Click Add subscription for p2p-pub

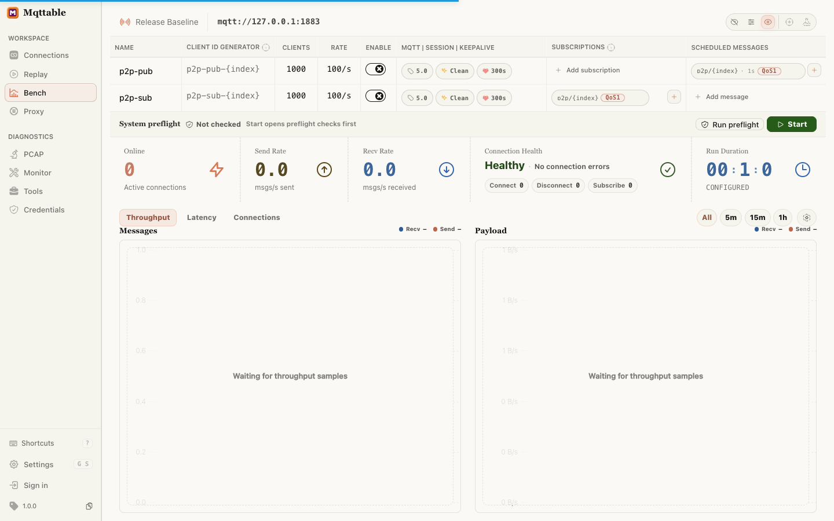587,70
